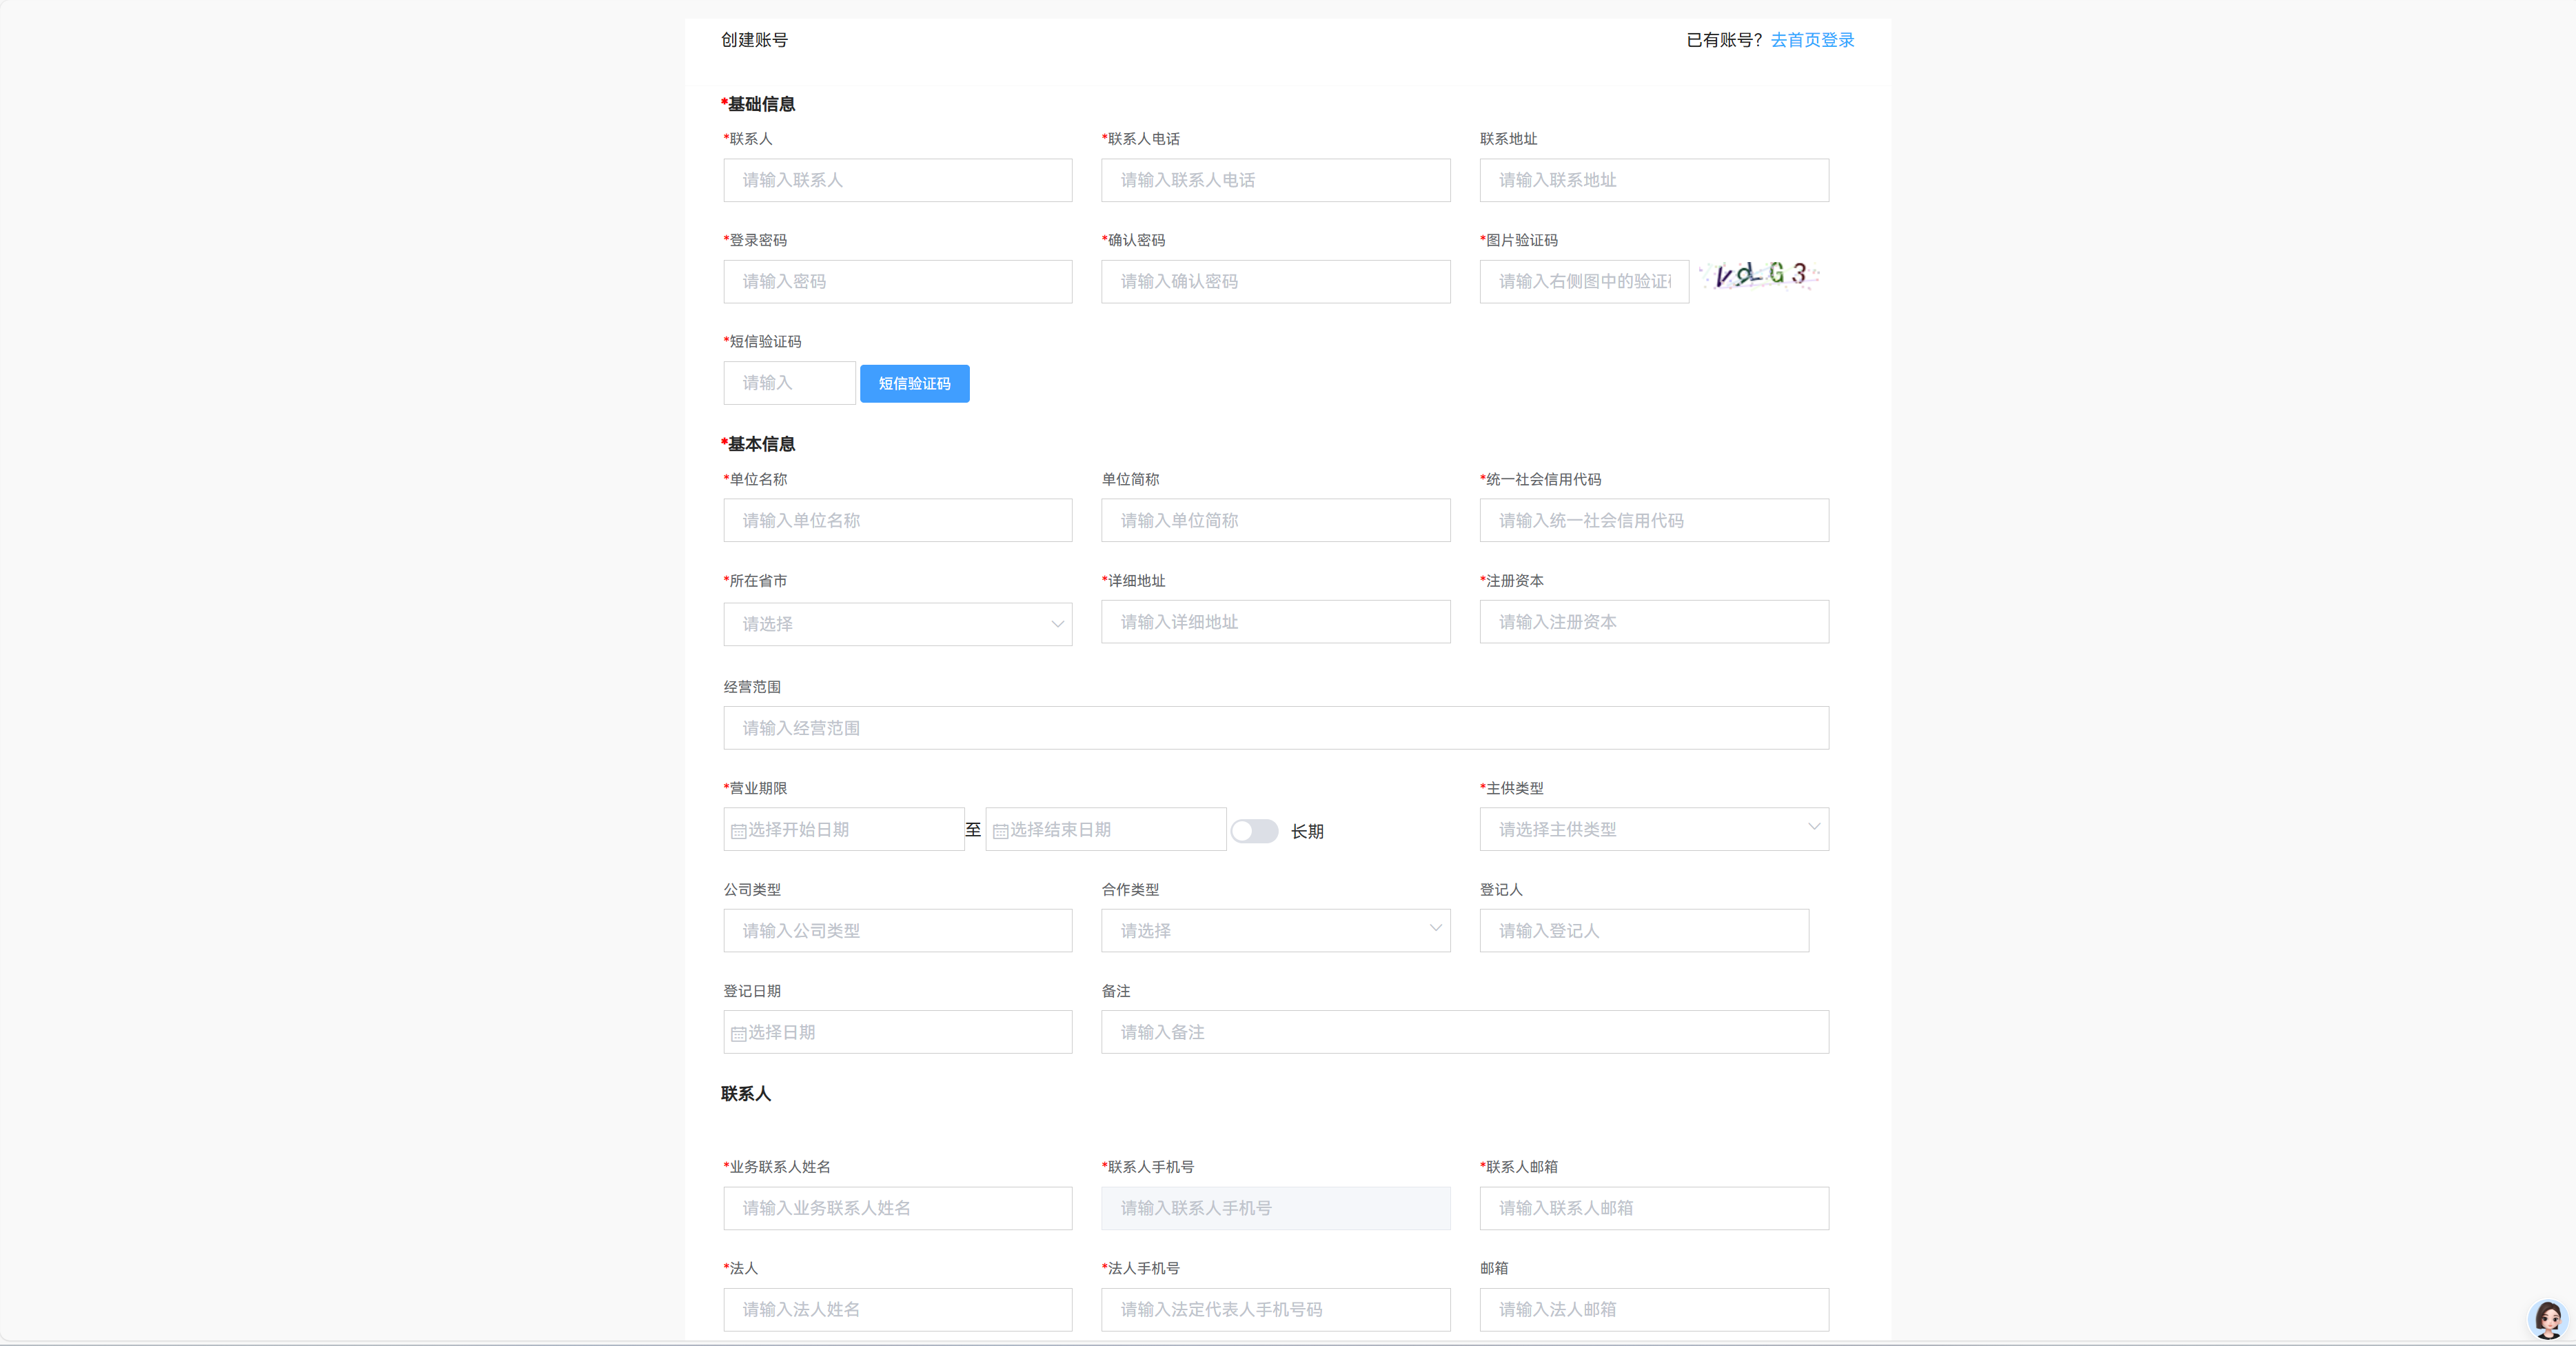2576x1346 pixels.
Task: Focus the 法人手机号 input field
Action: pos(1276,1309)
